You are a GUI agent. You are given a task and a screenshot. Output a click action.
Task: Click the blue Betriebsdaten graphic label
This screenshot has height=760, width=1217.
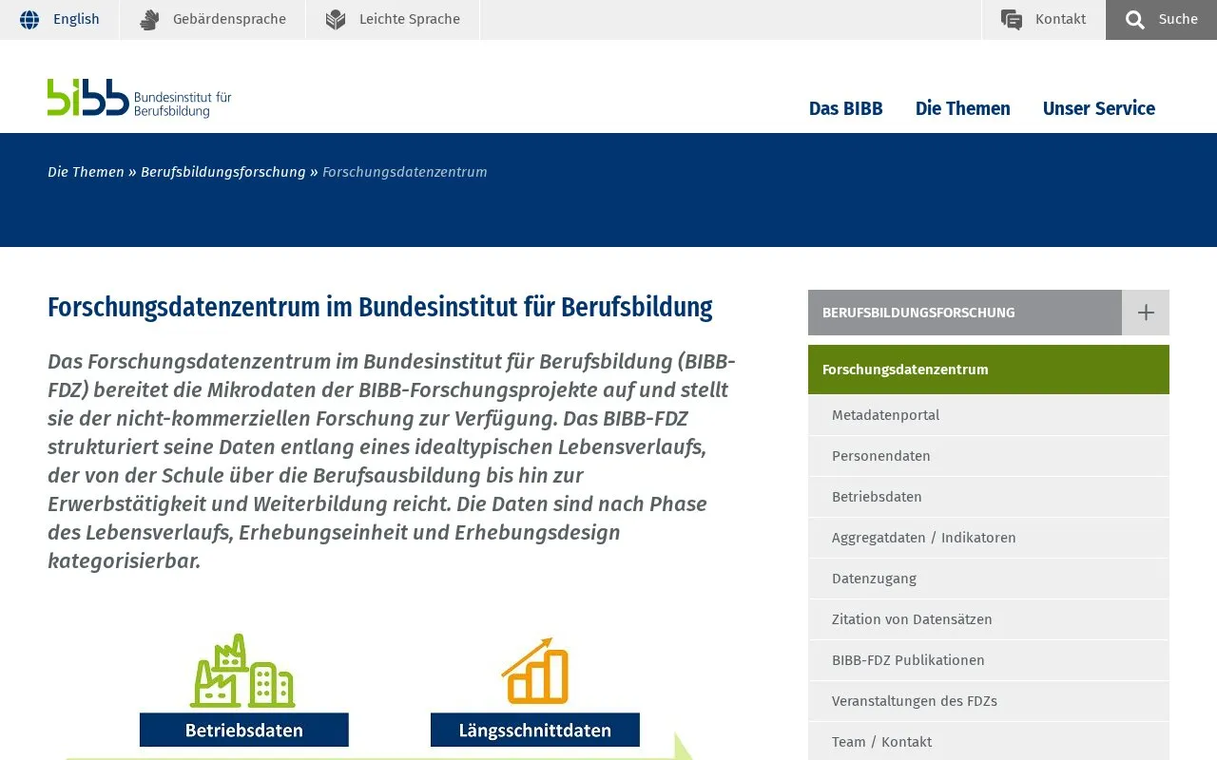click(x=244, y=730)
